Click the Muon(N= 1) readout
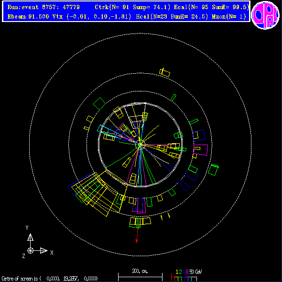The height and width of the screenshot is (282, 282). click(x=229, y=17)
